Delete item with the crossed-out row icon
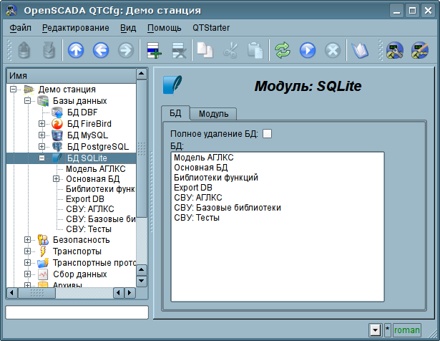The height and width of the screenshot is (341, 440). pos(179,51)
